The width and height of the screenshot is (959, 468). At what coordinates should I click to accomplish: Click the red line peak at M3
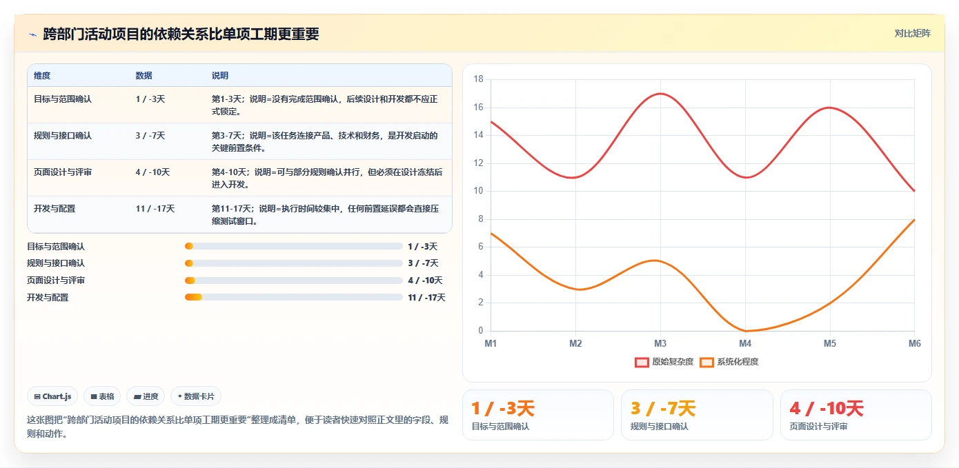(660, 94)
